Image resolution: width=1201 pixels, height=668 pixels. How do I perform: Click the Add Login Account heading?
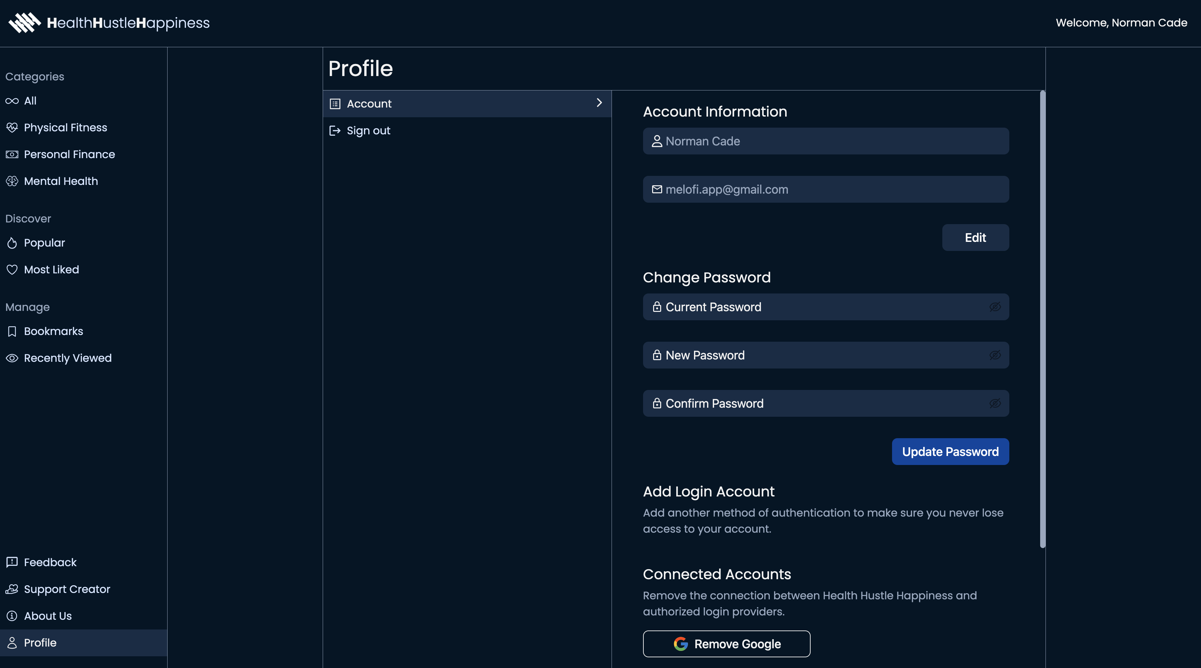tap(708, 491)
